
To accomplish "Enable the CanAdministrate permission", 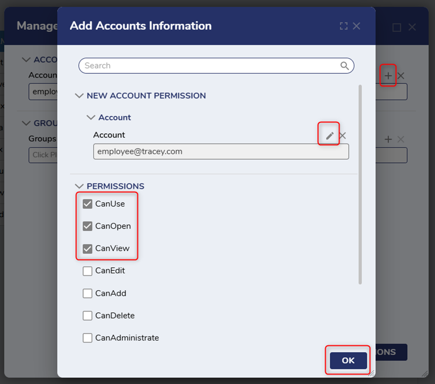I will (x=88, y=338).
